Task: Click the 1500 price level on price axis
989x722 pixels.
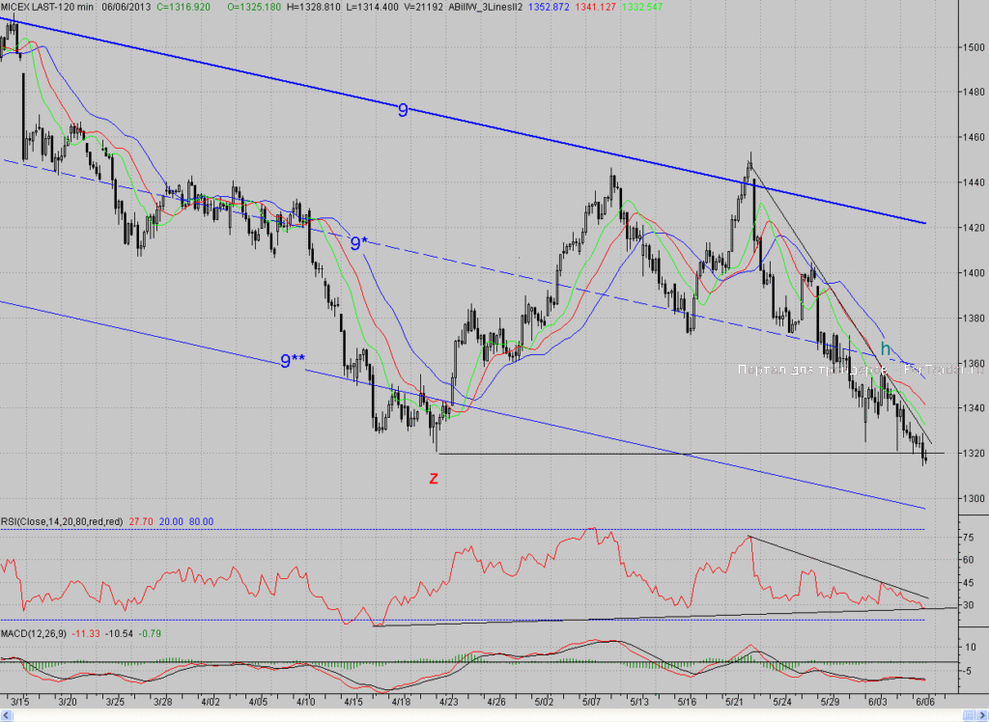Action: (974, 47)
